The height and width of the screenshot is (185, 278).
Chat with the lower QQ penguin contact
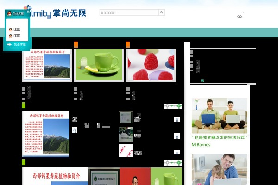14,36
